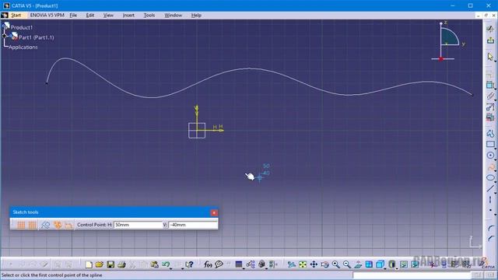Click the Rotate view icon

[x=325, y=264]
